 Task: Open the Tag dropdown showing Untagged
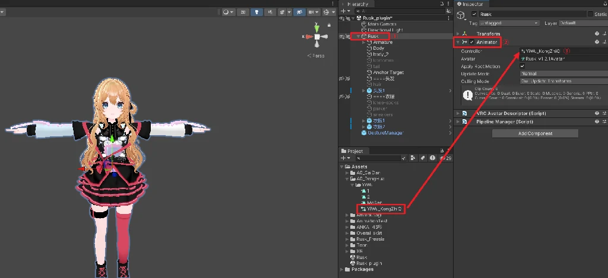click(511, 23)
